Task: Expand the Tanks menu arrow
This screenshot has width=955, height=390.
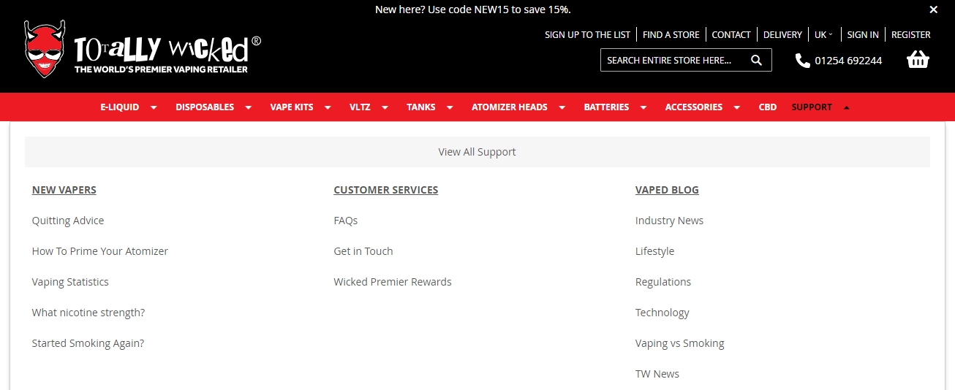Action: [x=450, y=107]
